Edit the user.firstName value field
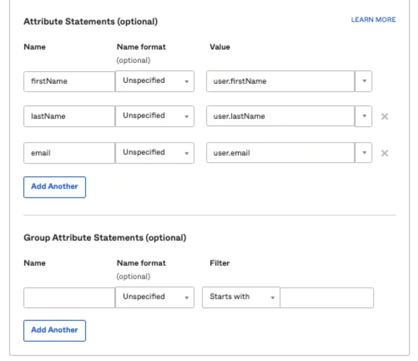The height and width of the screenshot is (361, 418). (280, 81)
